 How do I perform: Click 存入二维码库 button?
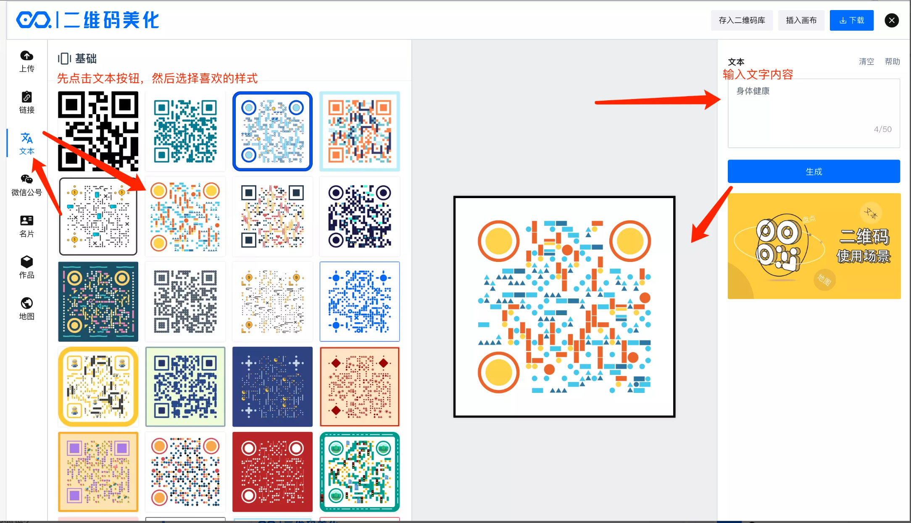[x=742, y=20]
